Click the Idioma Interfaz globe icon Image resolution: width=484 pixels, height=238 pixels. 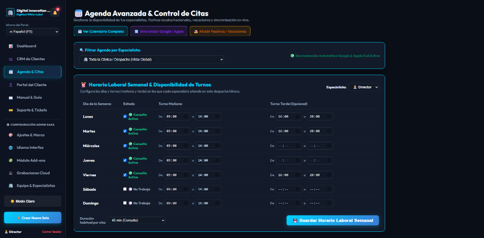11,148
